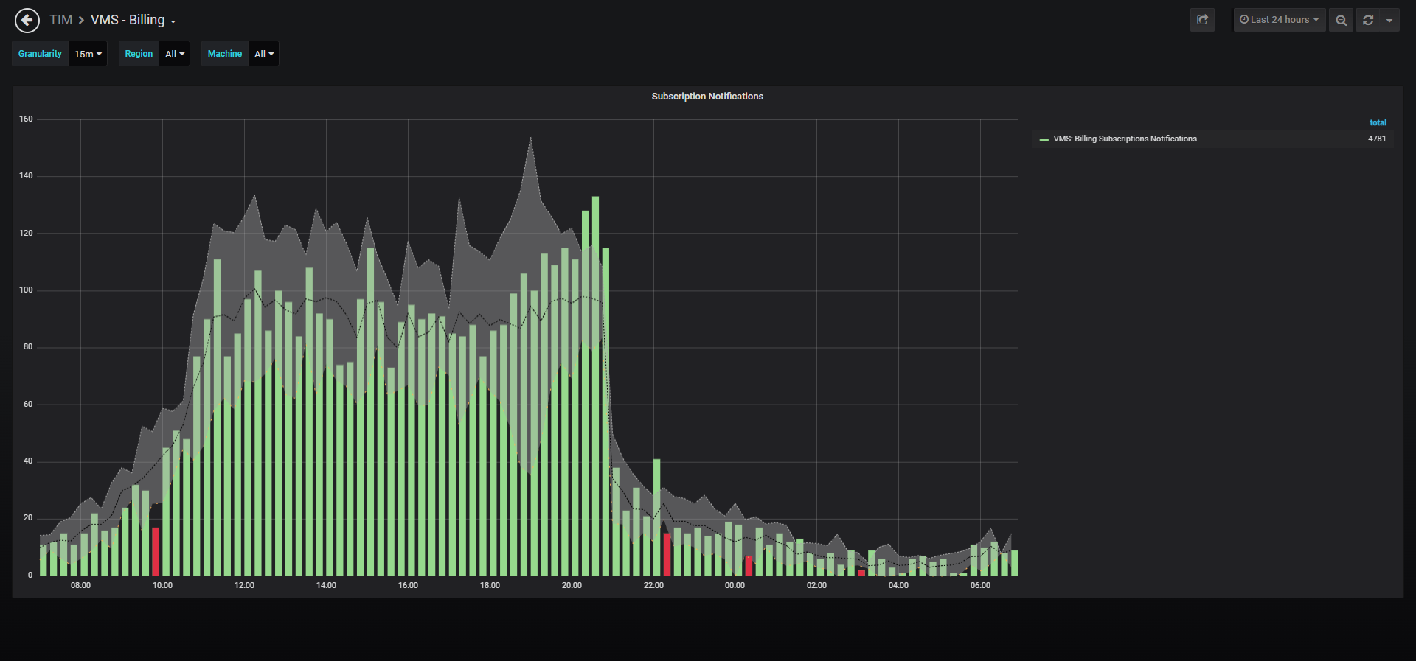Click the 10:00 x-axis label
Viewport: 1416px width, 661px height.
coord(162,585)
